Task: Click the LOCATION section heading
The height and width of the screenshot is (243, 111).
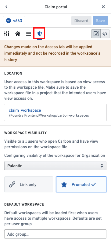Action: pos(13,73)
